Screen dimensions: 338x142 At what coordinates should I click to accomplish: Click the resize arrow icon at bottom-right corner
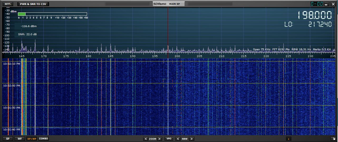click(x=333, y=139)
